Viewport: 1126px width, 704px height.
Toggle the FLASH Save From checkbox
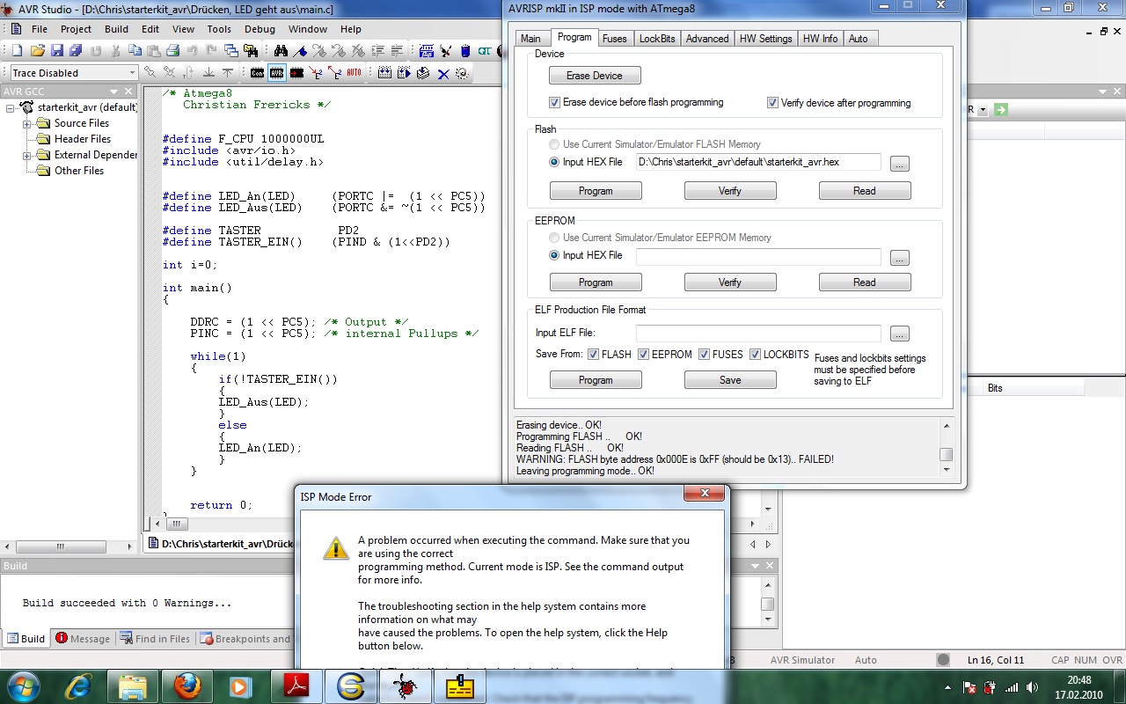click(x=593, y=355)
